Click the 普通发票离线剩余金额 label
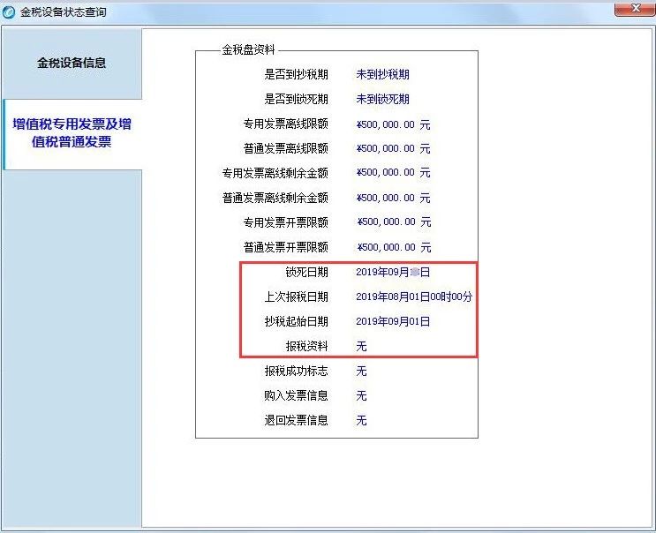 (275, 199)
